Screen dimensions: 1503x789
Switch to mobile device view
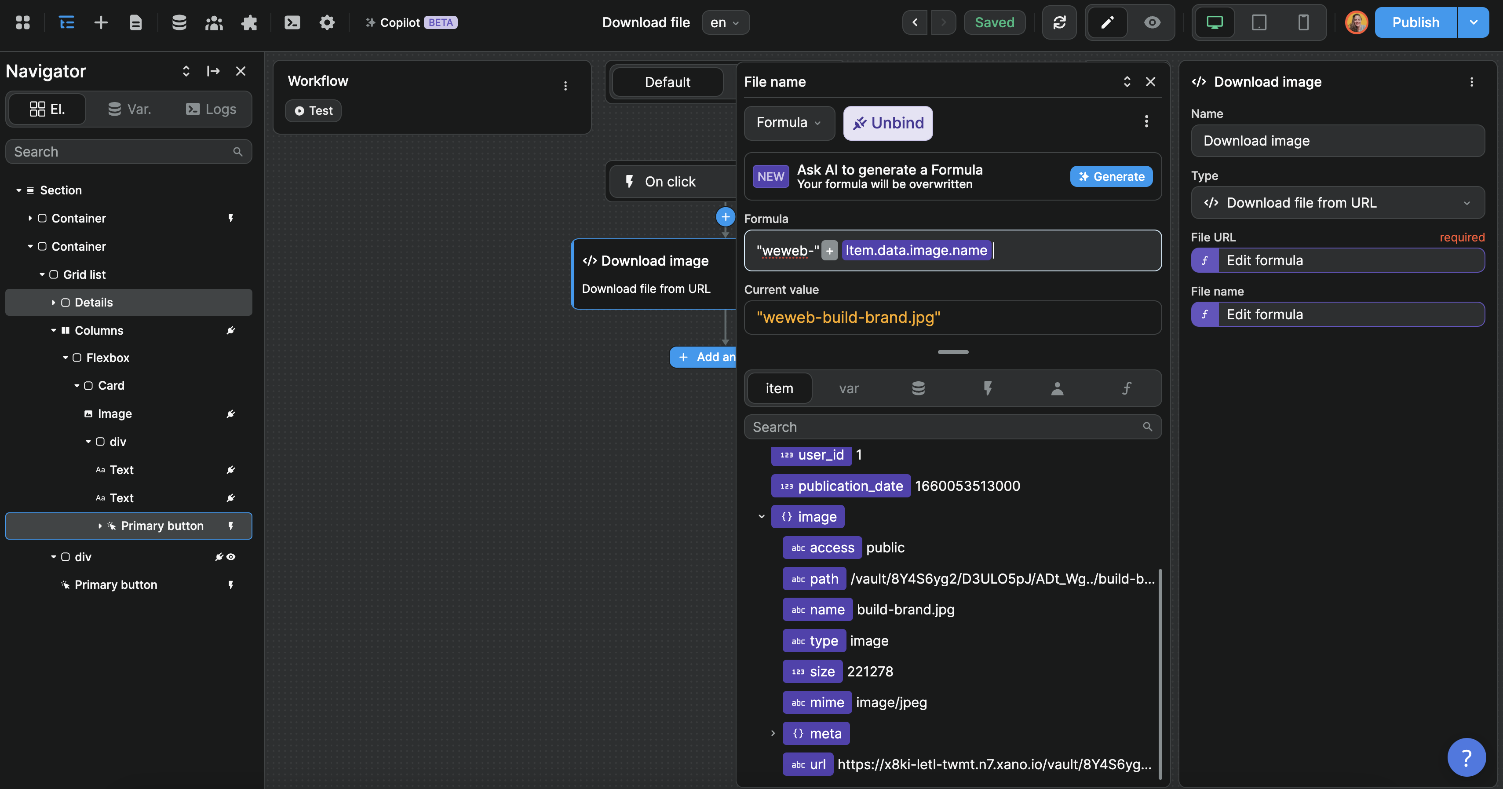[1303, 23]
